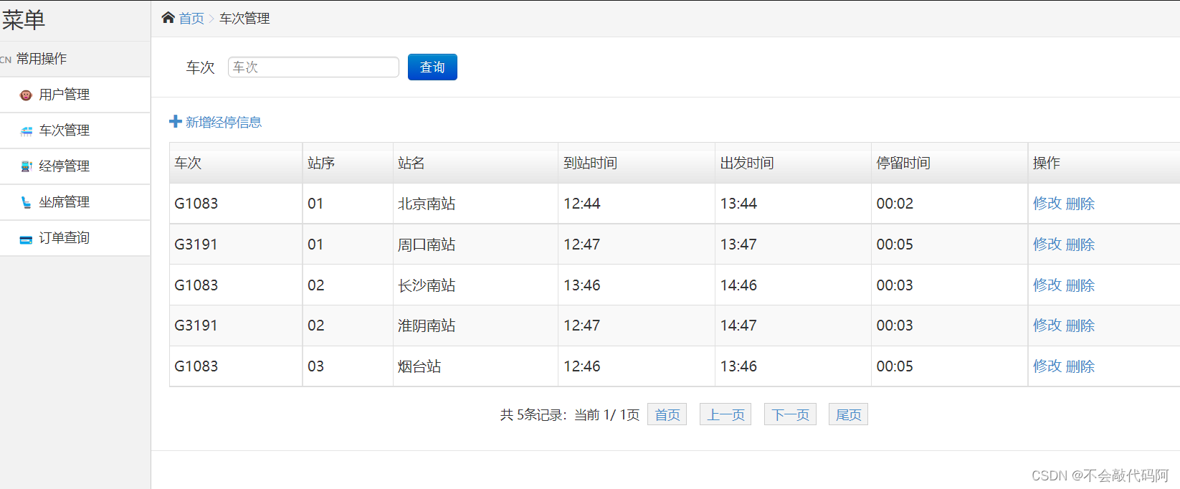Click the 停留时间 column header
The height and width of the screenshot is (489, 1180).
pos(949,163)
